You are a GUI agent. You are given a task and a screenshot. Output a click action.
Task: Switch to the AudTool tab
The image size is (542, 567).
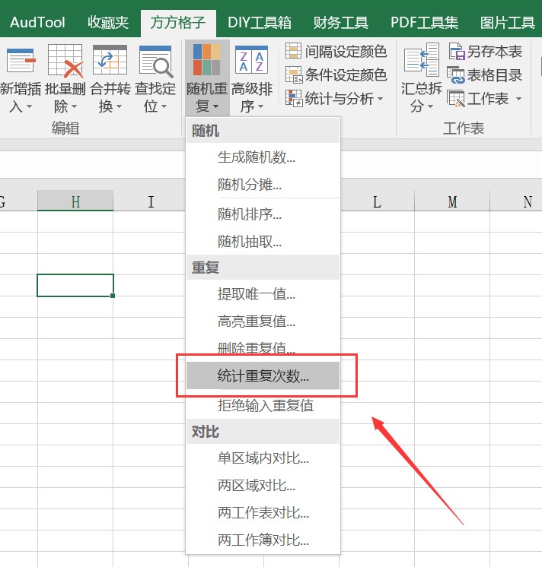pos(37,23)
